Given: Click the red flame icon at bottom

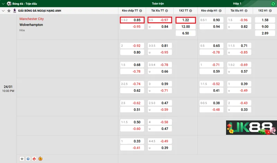Looking at the screenshot, I should point(34,159).
